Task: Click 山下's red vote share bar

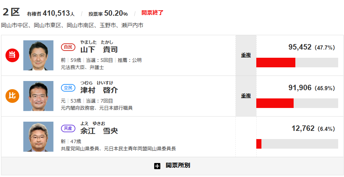Action: coord(275,63)
